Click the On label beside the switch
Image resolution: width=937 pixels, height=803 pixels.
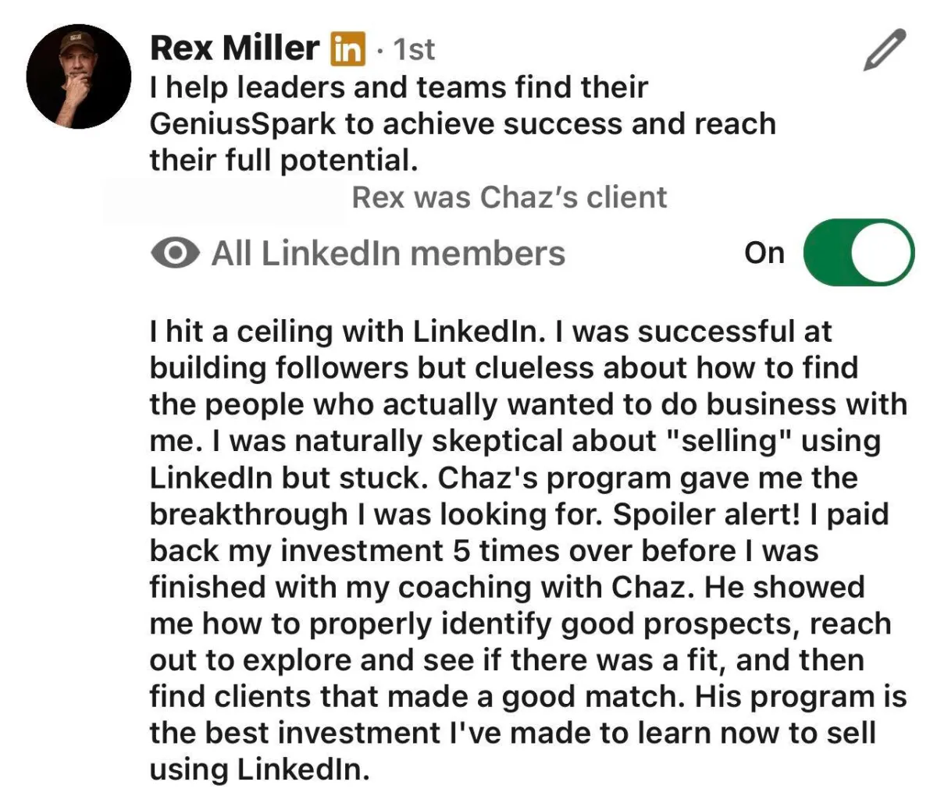click(x=764, y=253)
